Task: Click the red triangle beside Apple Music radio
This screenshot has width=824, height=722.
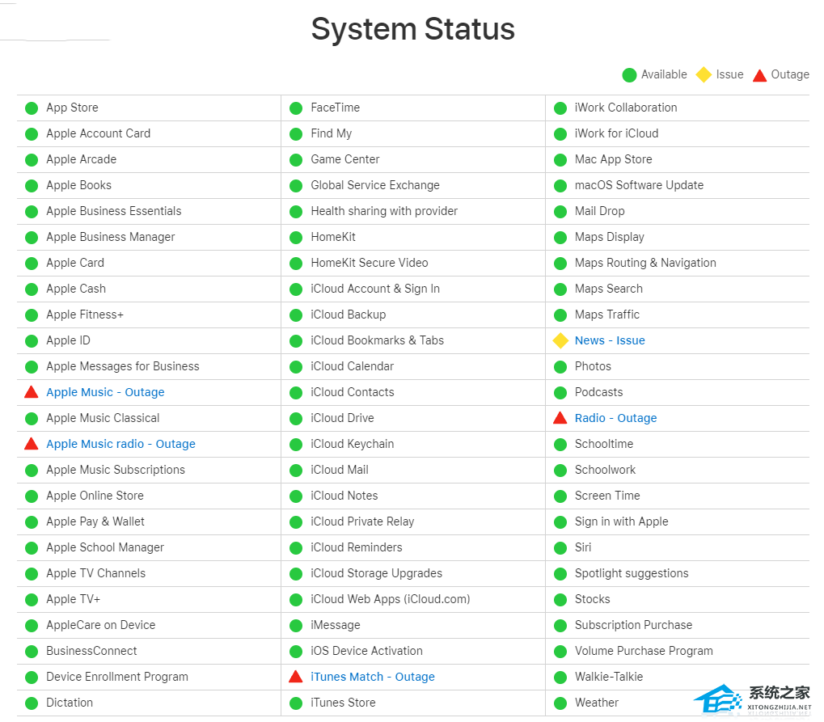Action: (x=32, y=444)
